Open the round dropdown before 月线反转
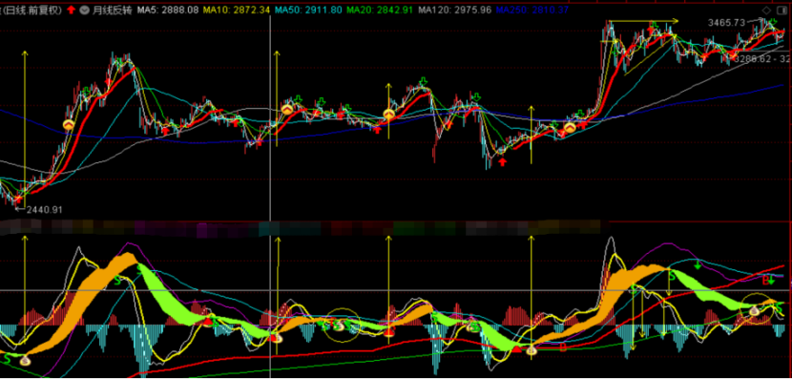 click(x=84, y=10)
